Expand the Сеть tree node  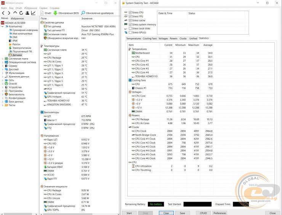pos(3,80)
